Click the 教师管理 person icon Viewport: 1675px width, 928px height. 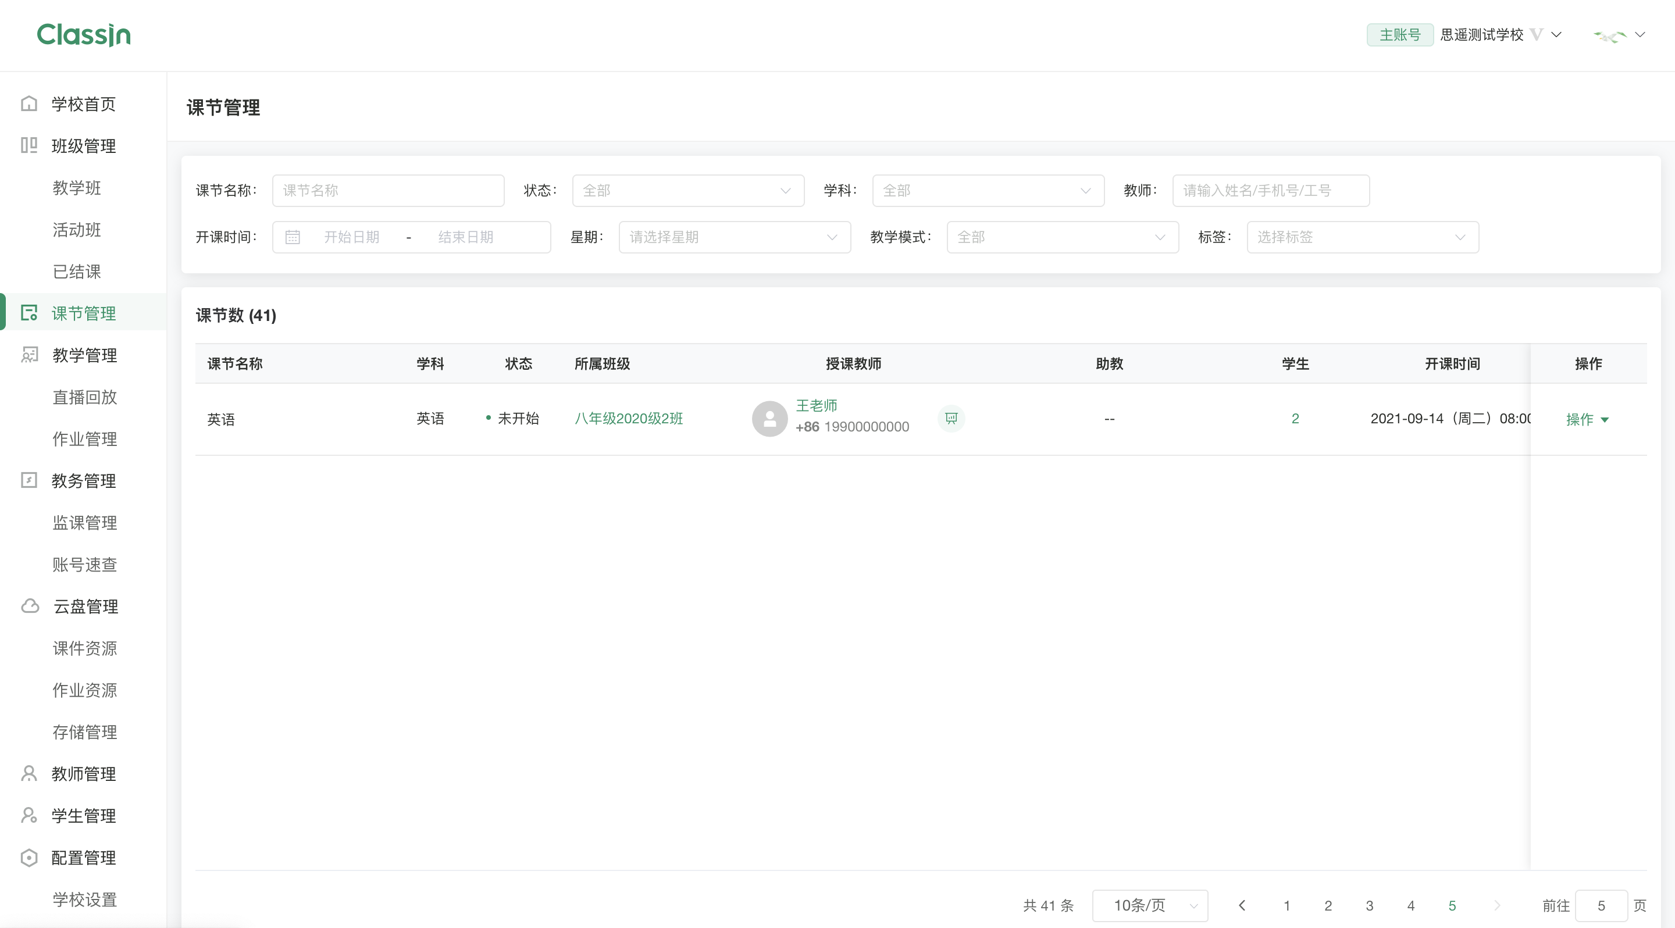[x=28, y=773]
